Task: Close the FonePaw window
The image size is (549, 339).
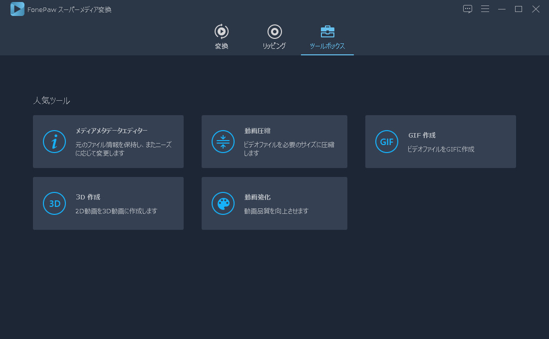Action: [x=536, y=9]
